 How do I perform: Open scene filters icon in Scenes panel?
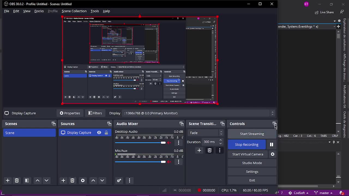(x=27, y=180)
